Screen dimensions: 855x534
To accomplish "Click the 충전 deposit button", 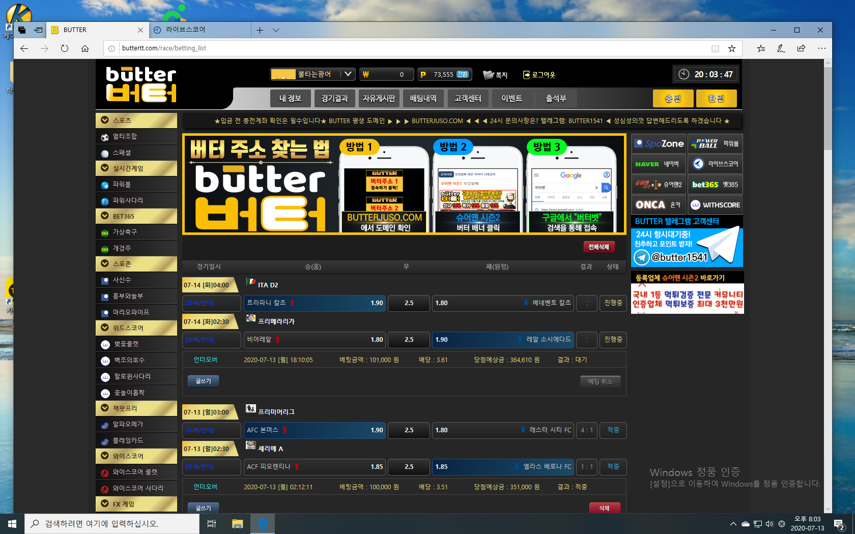I will 672,98.
